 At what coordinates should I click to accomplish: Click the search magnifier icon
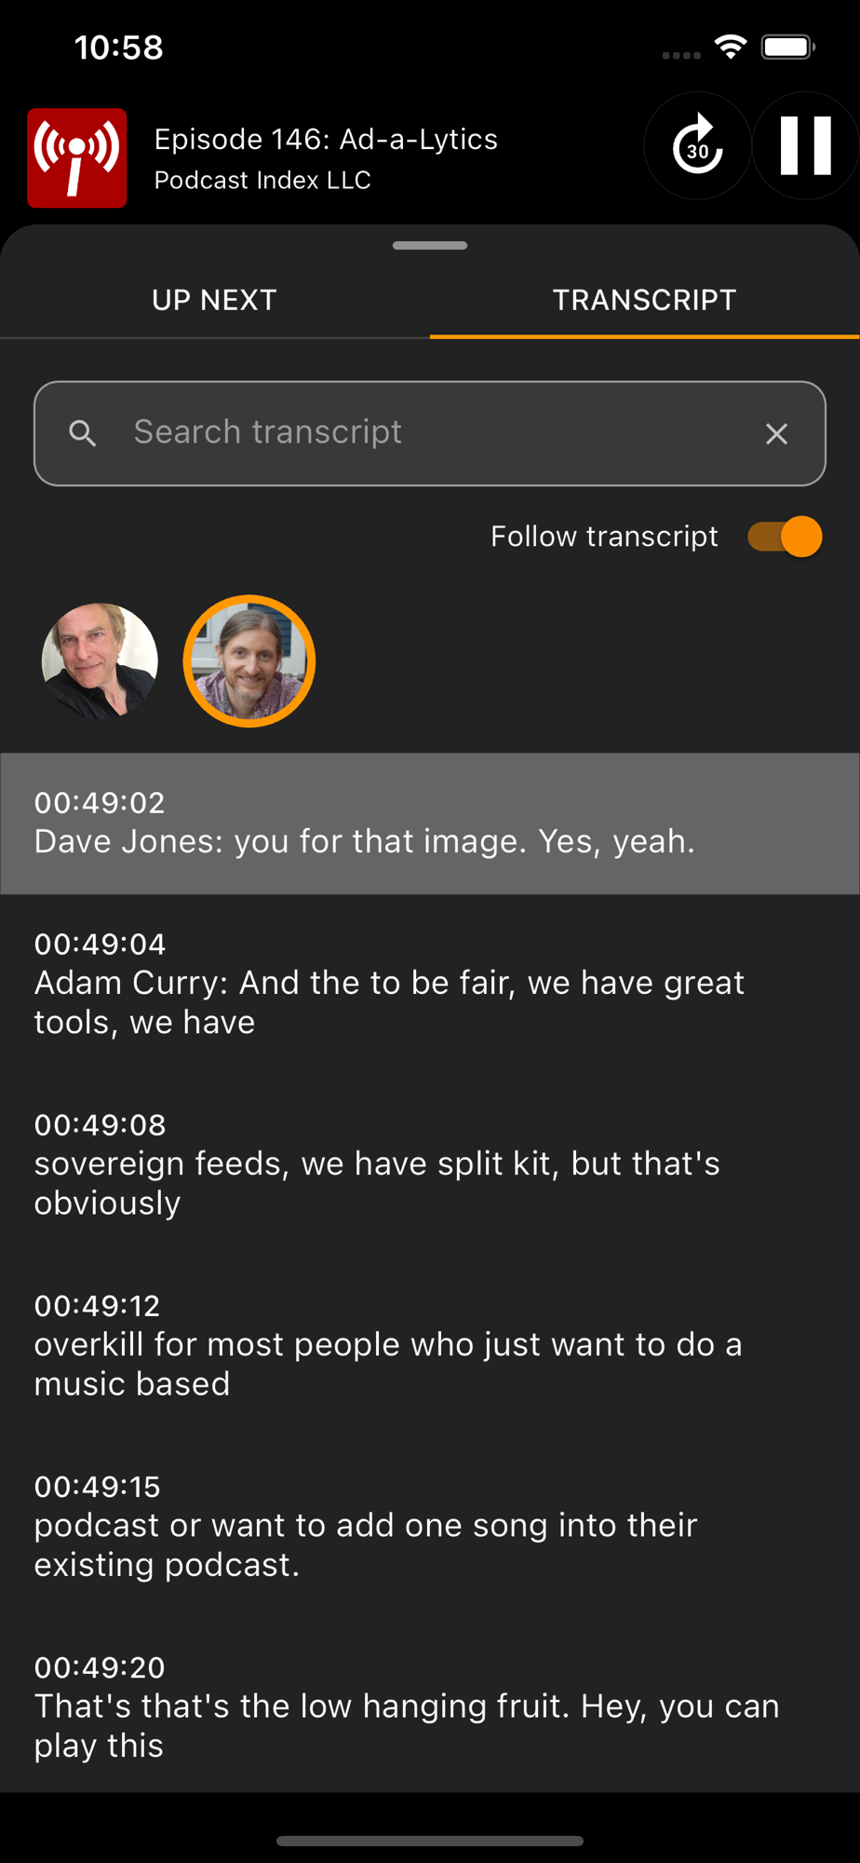pyautogui.click(x=83, y=433)
